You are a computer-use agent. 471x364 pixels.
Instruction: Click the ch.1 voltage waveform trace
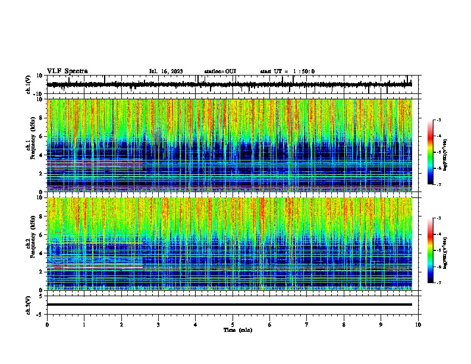(230, 84)
